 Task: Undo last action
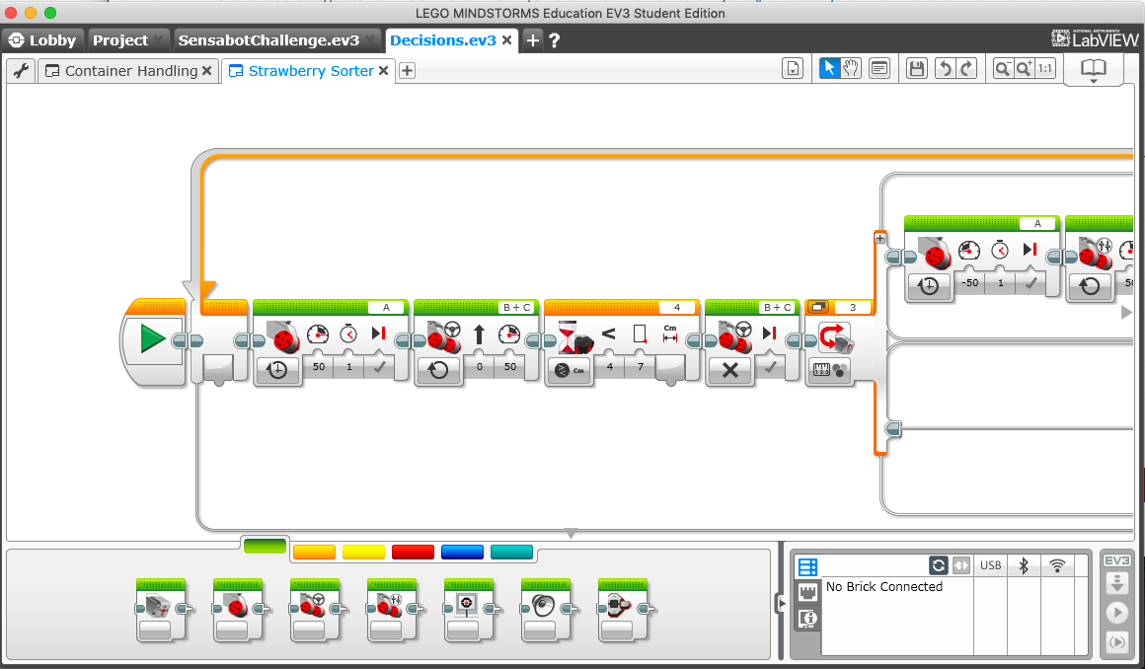click(x=946, y=69)
